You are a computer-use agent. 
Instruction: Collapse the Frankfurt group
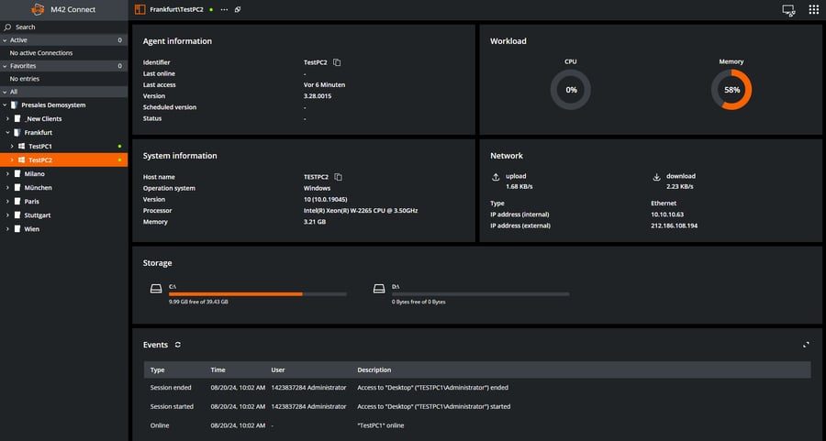tap(7, 133)
